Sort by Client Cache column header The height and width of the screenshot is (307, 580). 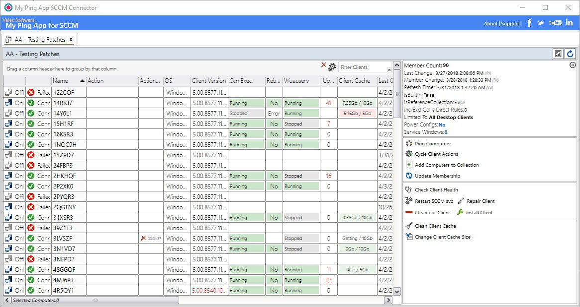[x=357, y=81]
